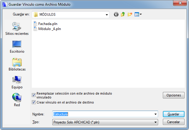This screenshot has width=189, height=130.
Task: Open the view menu icon
Action: point(138,14)
